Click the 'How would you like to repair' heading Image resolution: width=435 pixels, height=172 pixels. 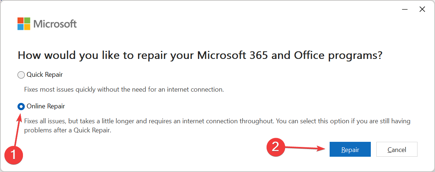click(x=200, y=55)
